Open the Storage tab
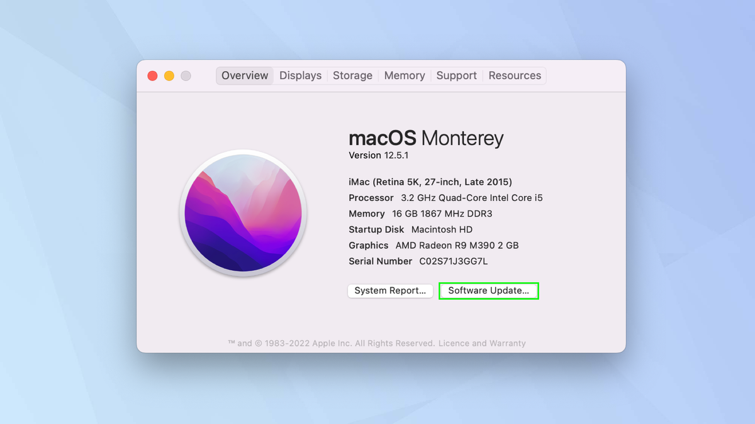 click(x=352, y=75)
